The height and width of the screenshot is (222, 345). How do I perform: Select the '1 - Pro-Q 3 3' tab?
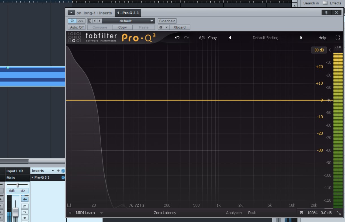tap(128, 13)
